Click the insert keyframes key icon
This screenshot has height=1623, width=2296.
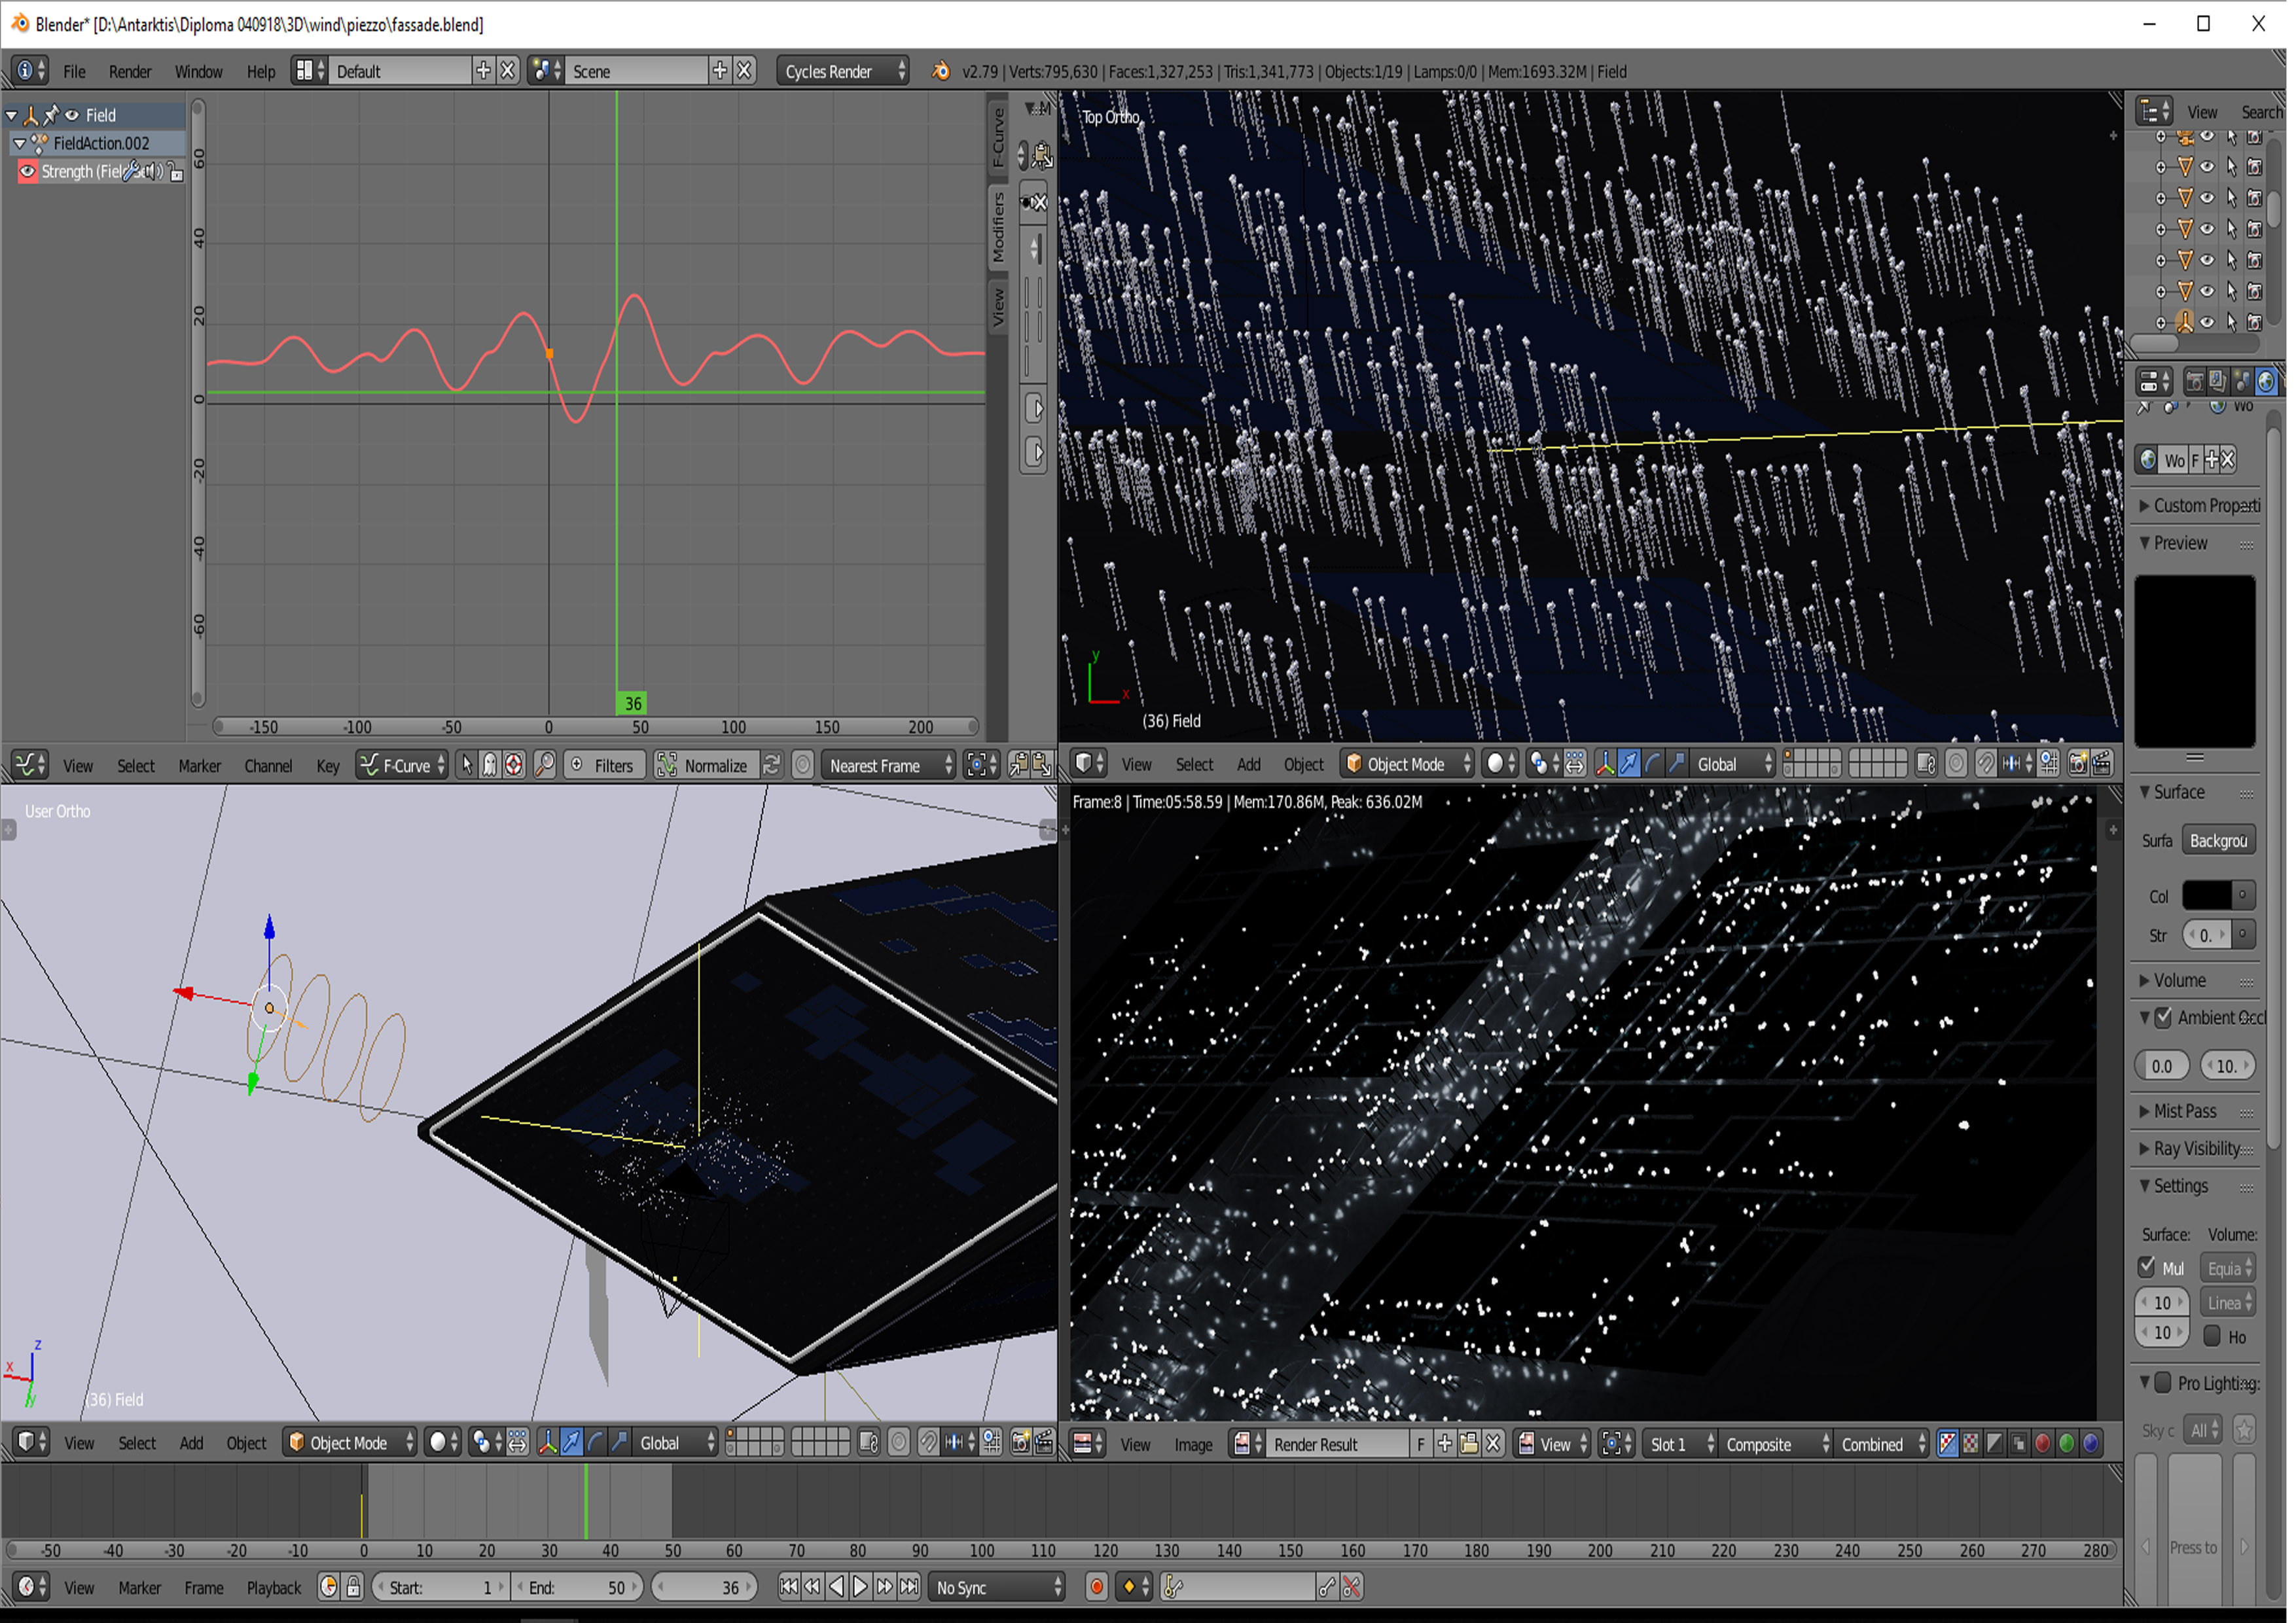pos(1327,1587)
